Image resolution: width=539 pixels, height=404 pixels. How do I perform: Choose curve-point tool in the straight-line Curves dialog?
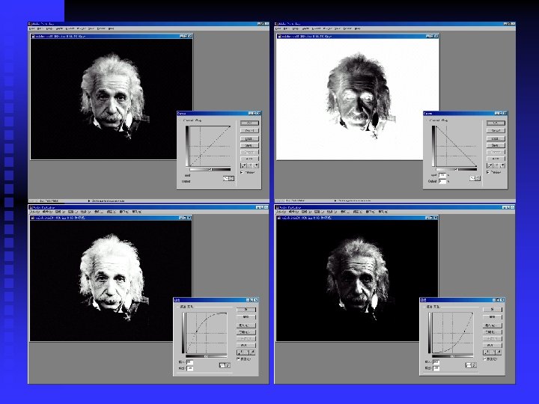click(x=226, y=179)
